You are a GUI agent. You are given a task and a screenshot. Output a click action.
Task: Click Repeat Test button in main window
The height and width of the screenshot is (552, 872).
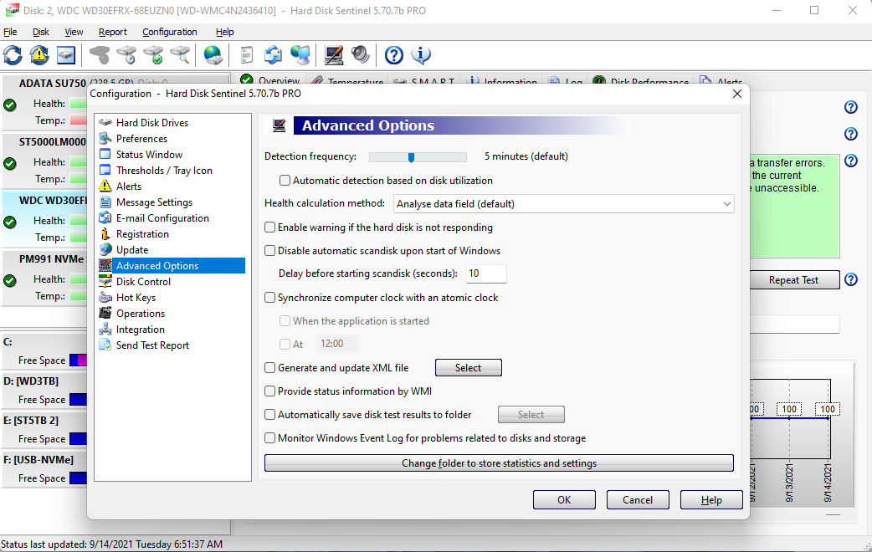pyautogui.click(x=793, y=280)
